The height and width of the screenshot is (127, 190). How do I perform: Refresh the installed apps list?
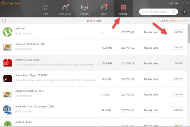pyautogui.click(x=4, y=21)
